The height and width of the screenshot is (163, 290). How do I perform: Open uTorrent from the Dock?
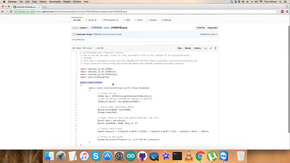point(212,156)
